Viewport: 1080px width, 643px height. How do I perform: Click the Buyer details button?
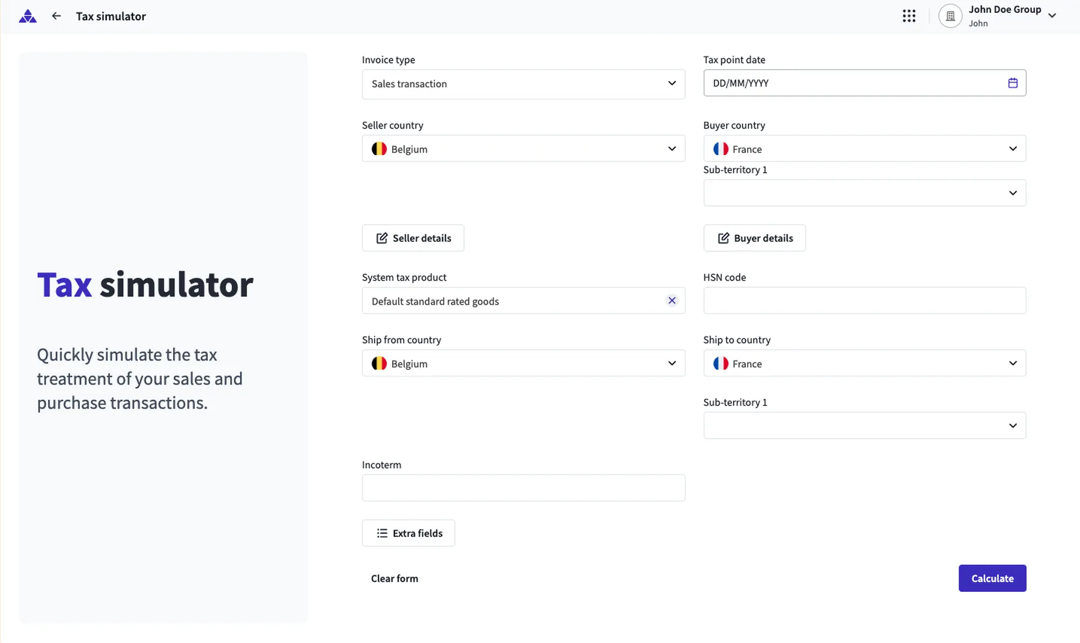[x=754, y=238]
